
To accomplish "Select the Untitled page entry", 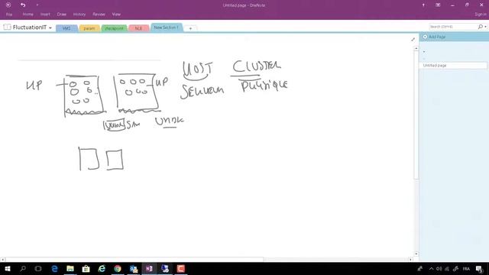I will [x=454, y=66].
